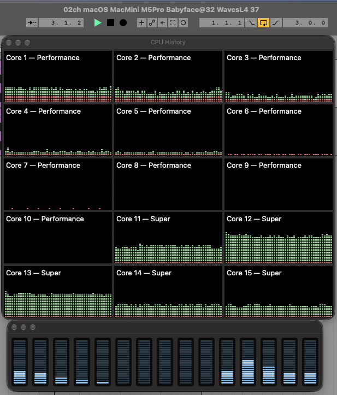Viewport: 337px width, 395px height.
Task: Click the rightmost CPU meter bar
Action: coord(310,362)
